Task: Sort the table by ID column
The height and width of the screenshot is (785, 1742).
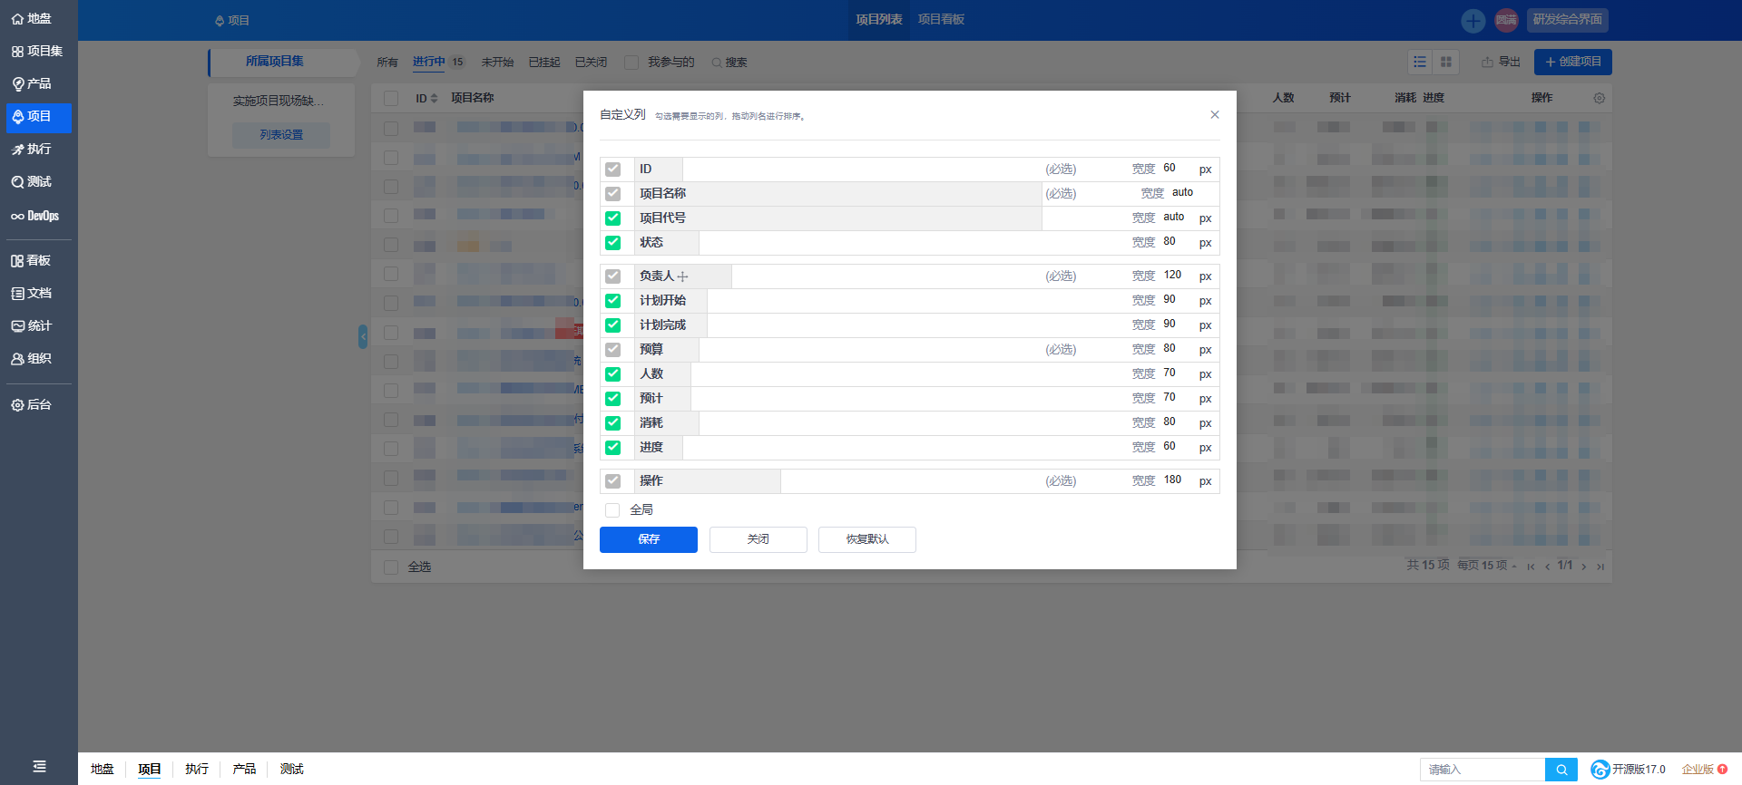Action: [426, 98]
